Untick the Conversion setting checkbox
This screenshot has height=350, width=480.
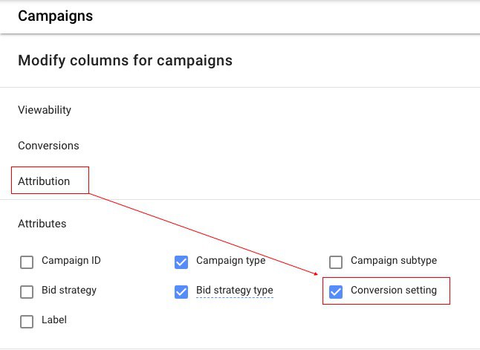[336, 291]
